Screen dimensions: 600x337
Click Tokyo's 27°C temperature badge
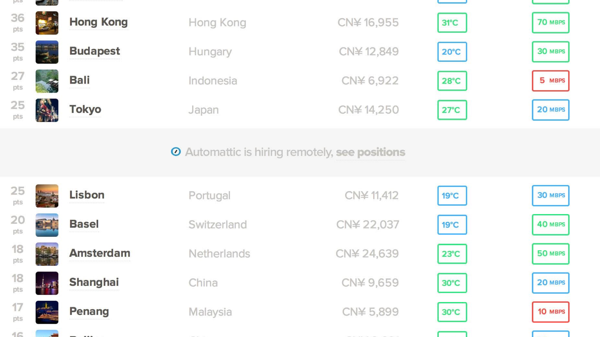tap(452, 110)
